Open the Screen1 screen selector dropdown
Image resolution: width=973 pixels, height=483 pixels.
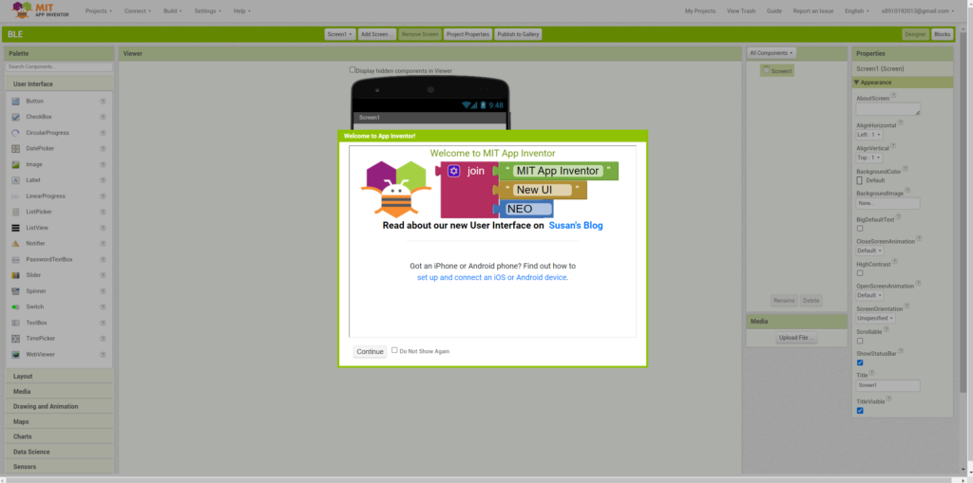point(340,34)
